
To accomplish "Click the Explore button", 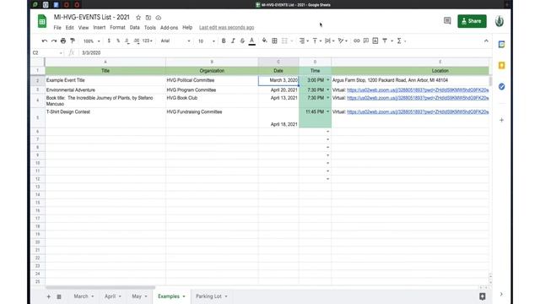I will click(482, 296).
